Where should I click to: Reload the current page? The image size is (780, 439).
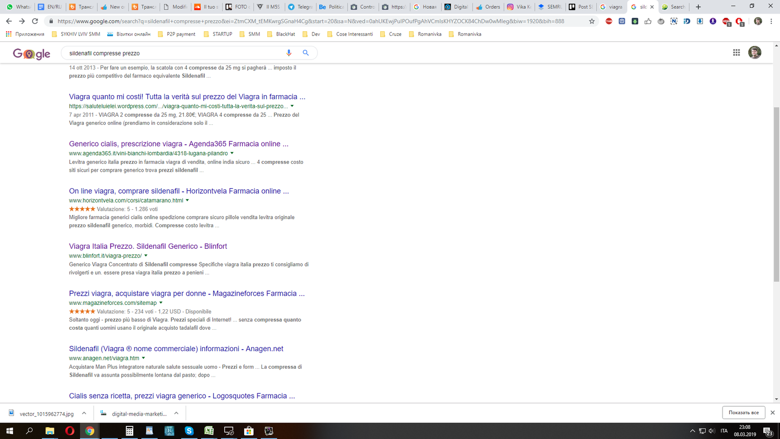(x=35, y=21)
